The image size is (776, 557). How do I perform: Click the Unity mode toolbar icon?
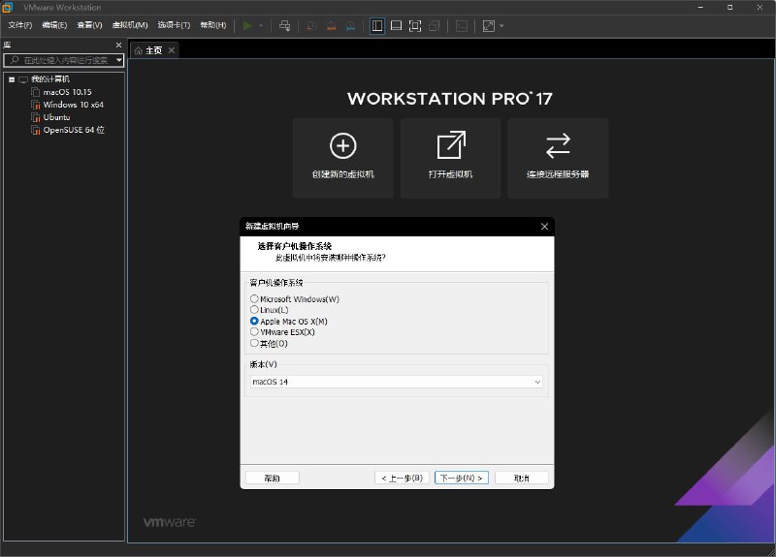434,26
